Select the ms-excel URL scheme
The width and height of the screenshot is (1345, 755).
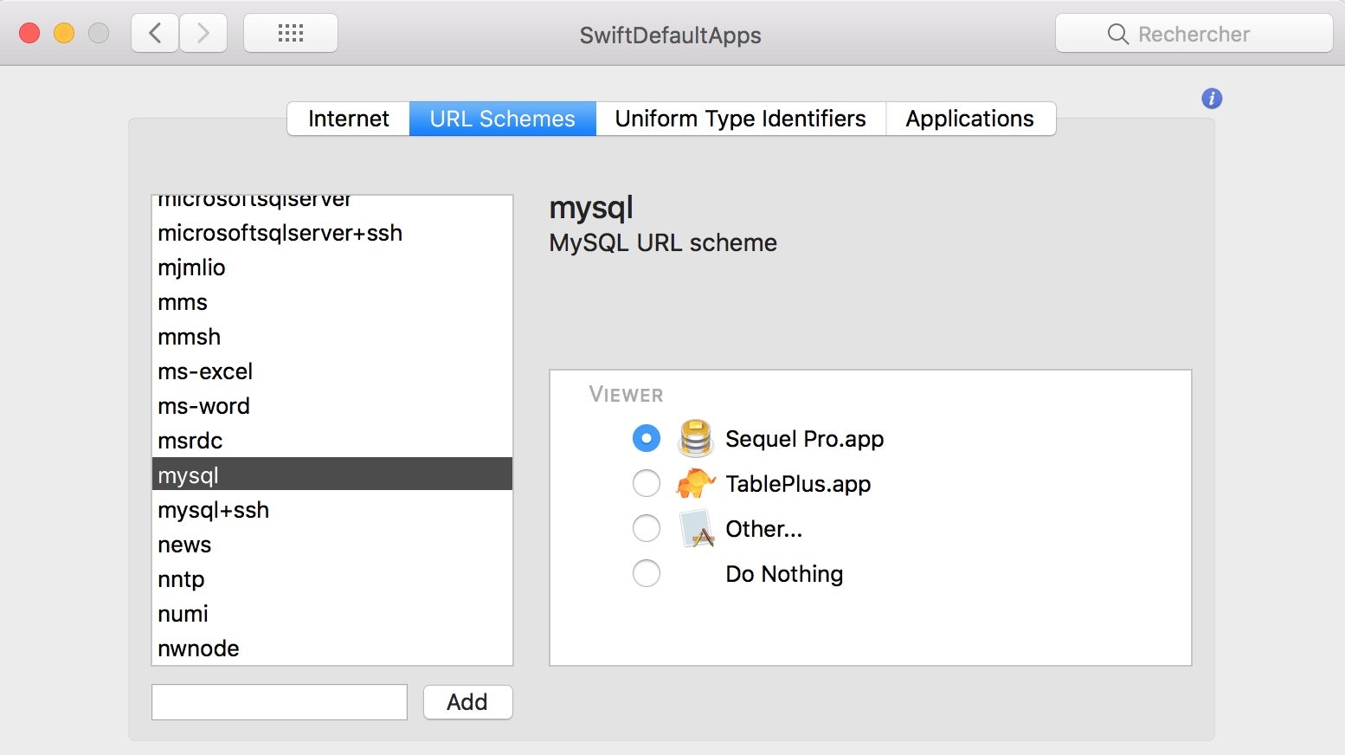[x=205, y=371]
